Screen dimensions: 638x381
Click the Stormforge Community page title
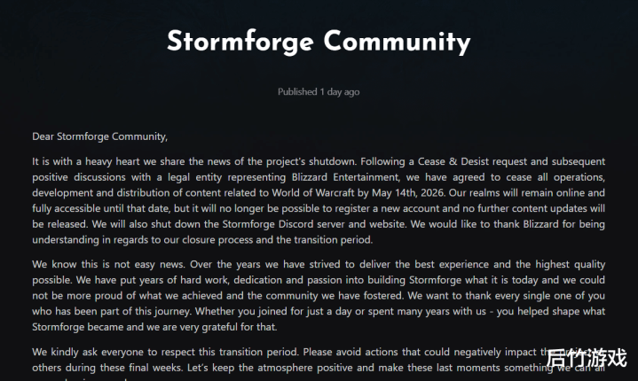(319, 41)
